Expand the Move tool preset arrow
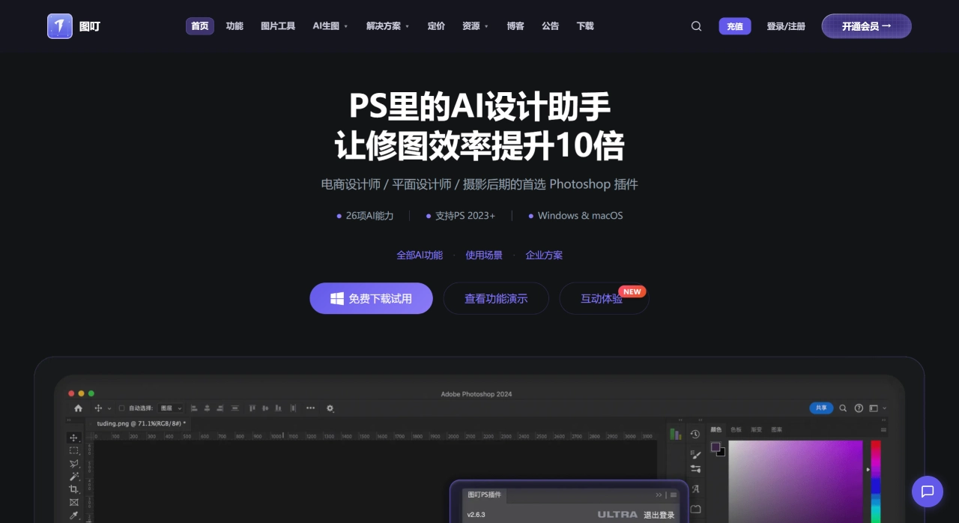The image size is (959, 523). tap(109, 408)
